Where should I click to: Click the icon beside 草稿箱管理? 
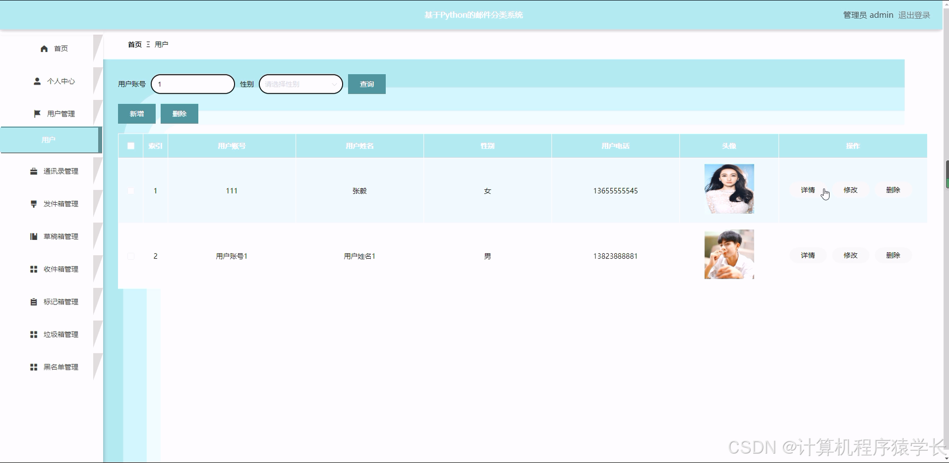(x=34, y=236)
